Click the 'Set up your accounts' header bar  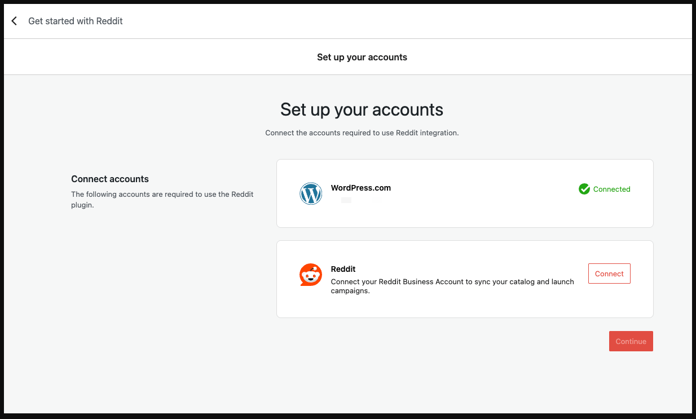[362, 57]
